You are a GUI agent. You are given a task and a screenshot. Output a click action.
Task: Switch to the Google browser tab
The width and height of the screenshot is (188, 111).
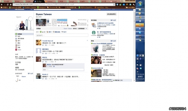click(71, 1)
